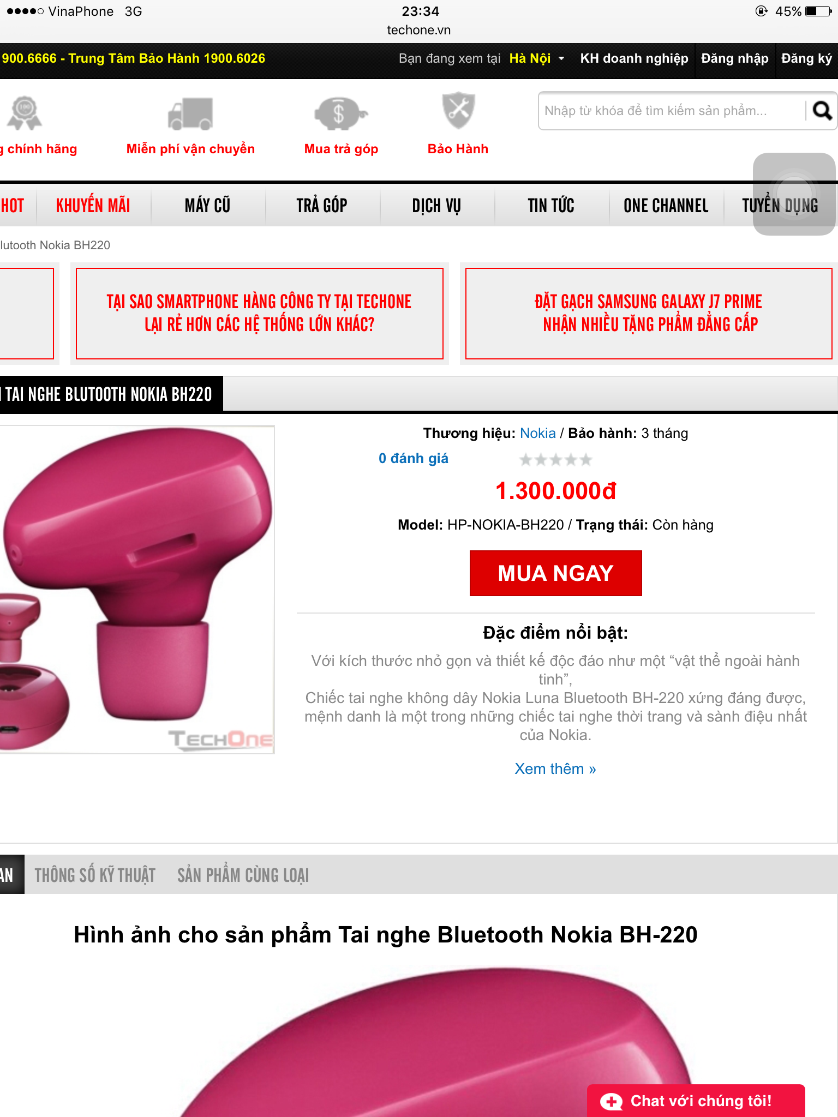The image size is (838, 1117).
Task: Tap the AssistiveTouch floating button
Action: point(794,194)
